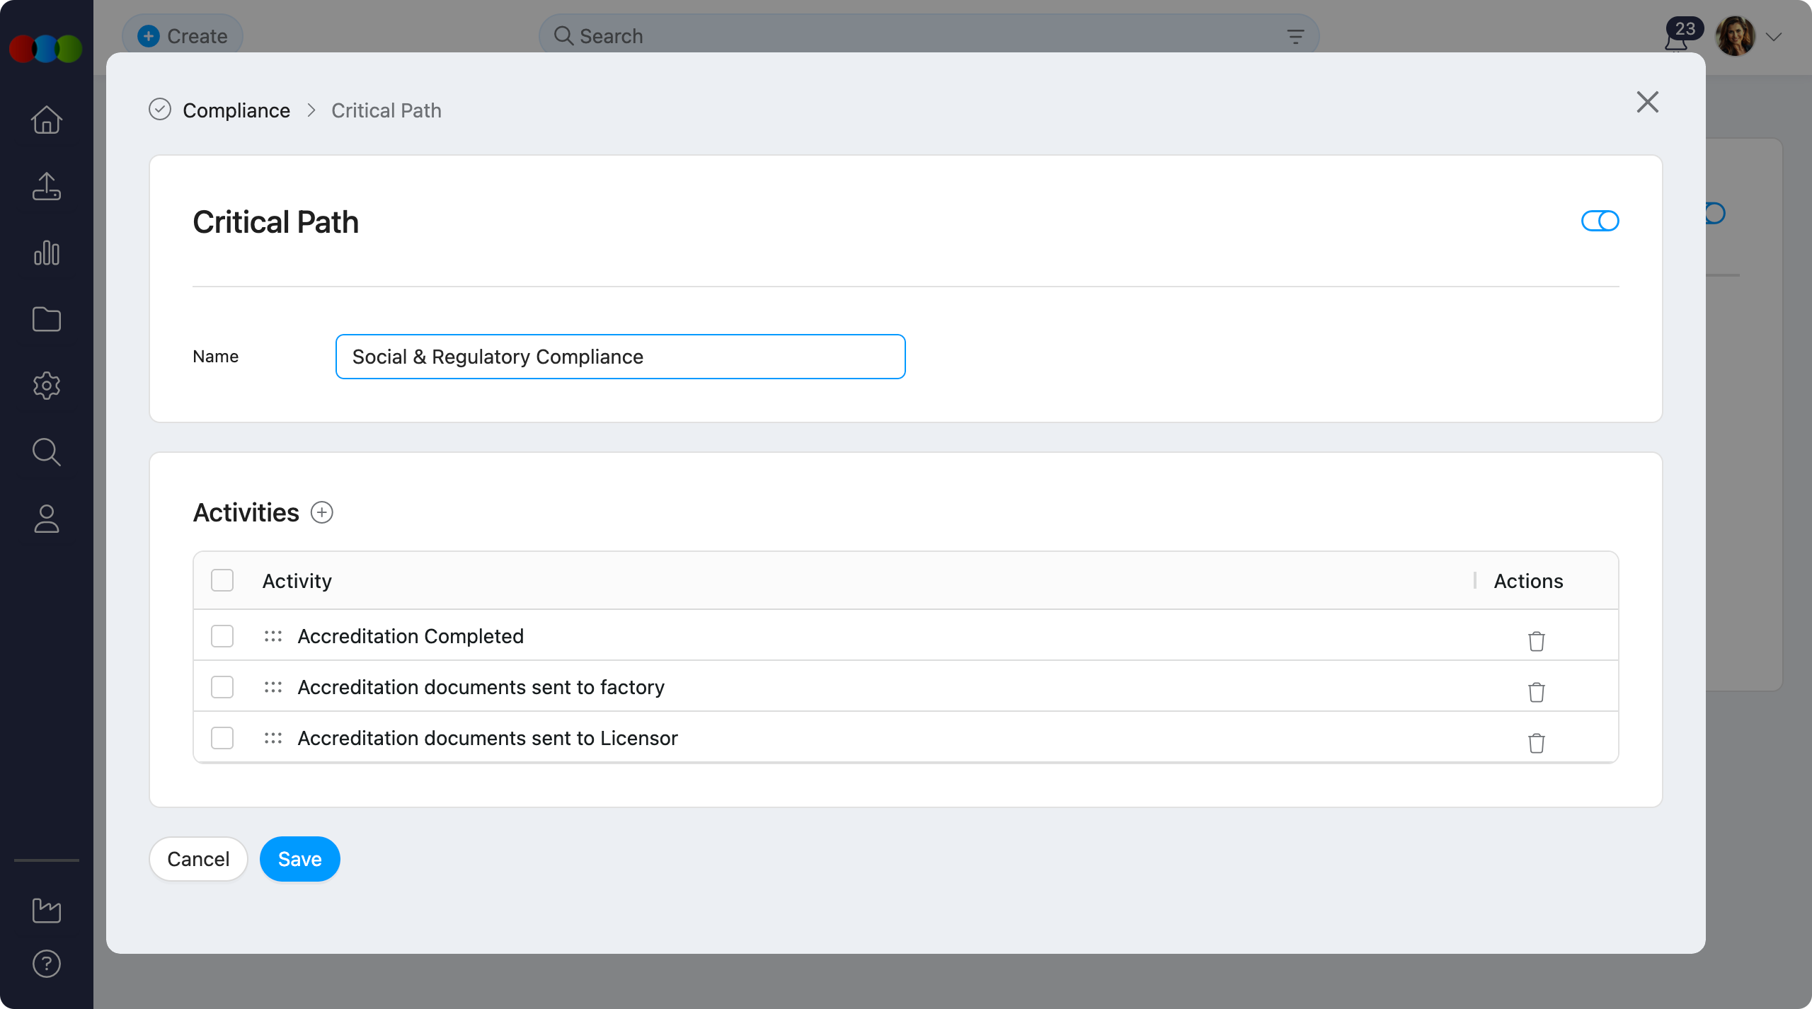The height and width of the screenshot is (1009, 1812).
Task: Click drag handle for Accreditation Completed
Action: (x=273, y=636)
